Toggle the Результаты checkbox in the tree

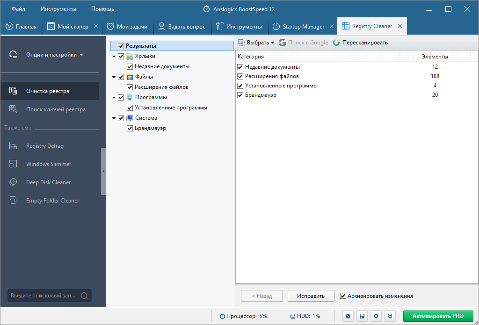tap(121, 46)
